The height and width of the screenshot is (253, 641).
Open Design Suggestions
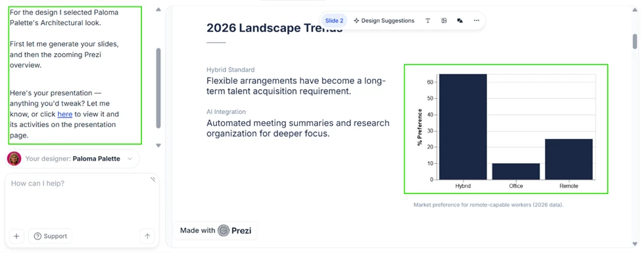point(384,21)
